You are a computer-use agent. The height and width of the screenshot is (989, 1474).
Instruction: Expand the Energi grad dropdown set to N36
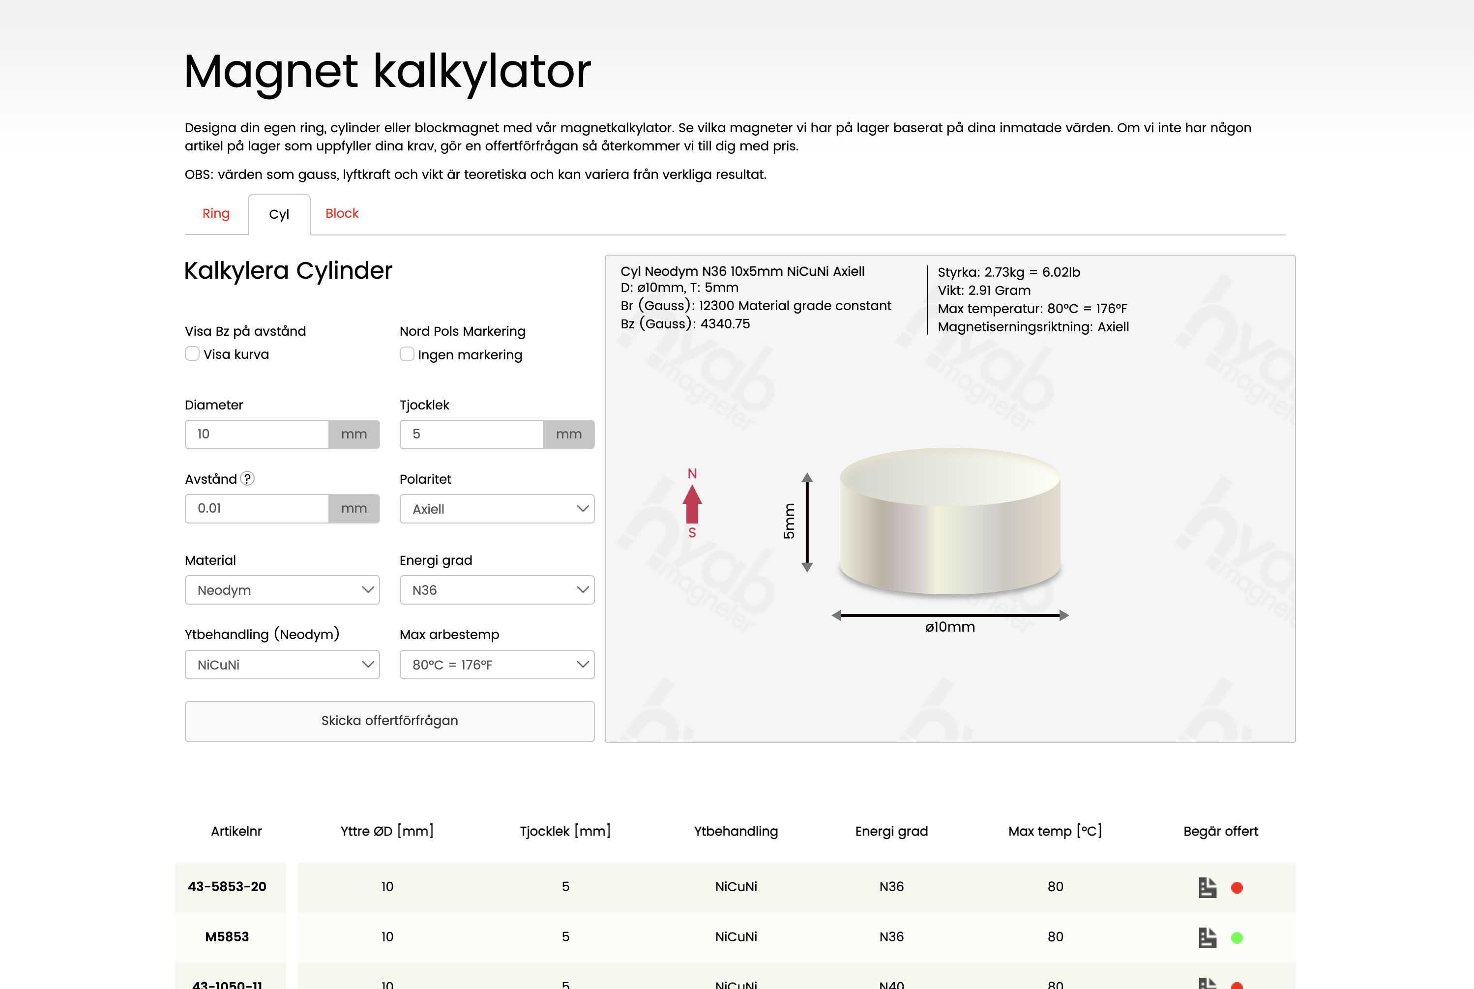497,590
